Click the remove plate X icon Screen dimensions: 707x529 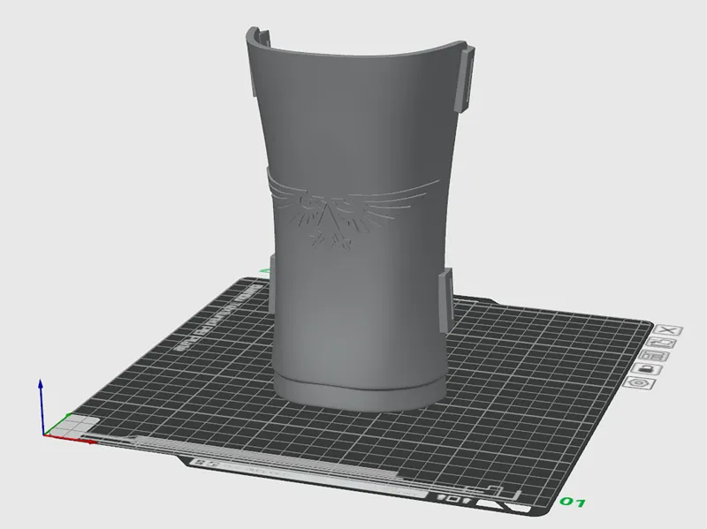[x=668, y=330]
